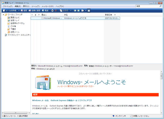Click the Windows Mail logo image in preview

pos(43,82)
